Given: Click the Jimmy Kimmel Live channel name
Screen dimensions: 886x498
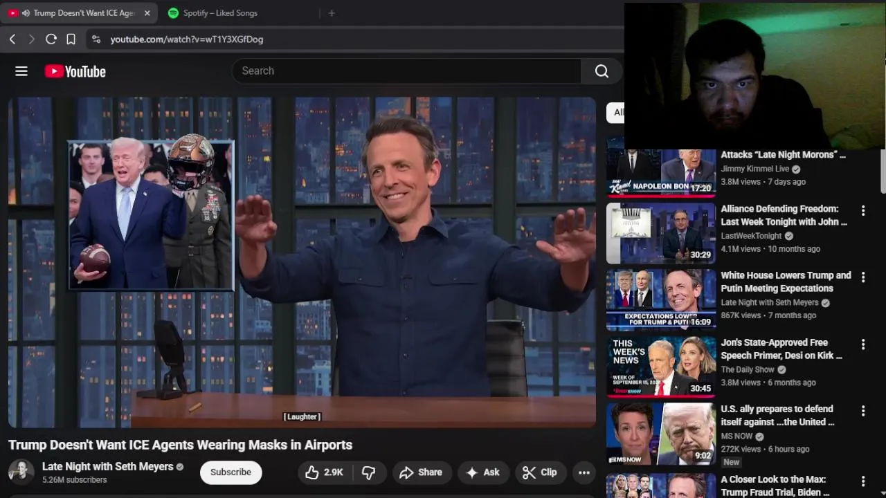Looking at the screenshot, I should click(755, 169).
